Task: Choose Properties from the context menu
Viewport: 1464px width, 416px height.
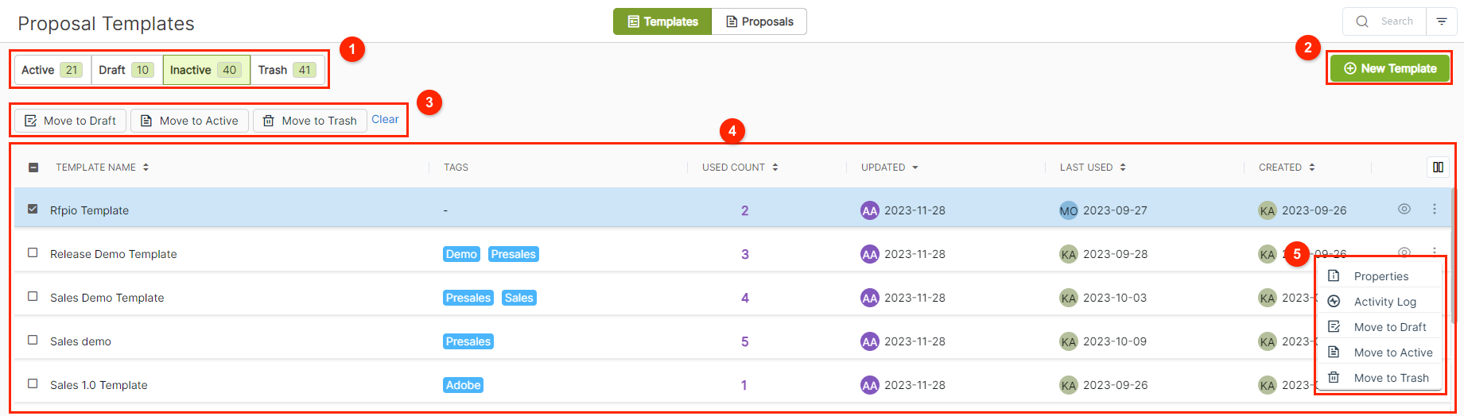Action: click(x=1381, y=276)
